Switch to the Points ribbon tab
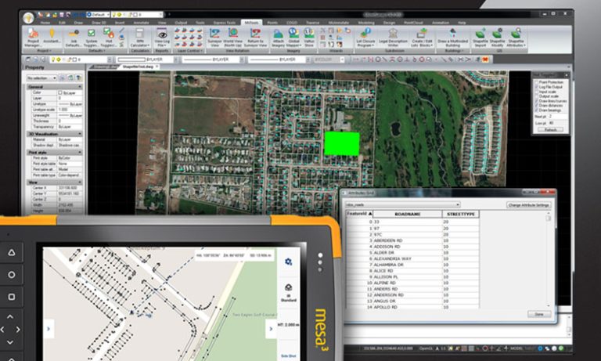Image resolution: width=601 pixels, height=361 pixels. tap(273, 23)
